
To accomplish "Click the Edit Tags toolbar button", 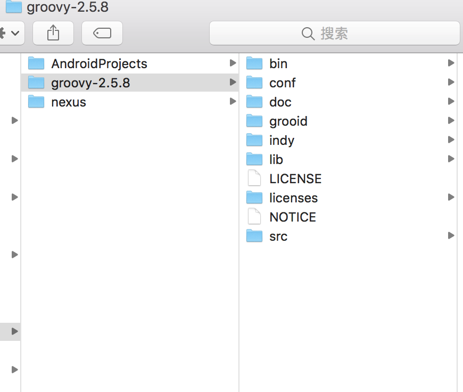I will click(x=102, y=33).
